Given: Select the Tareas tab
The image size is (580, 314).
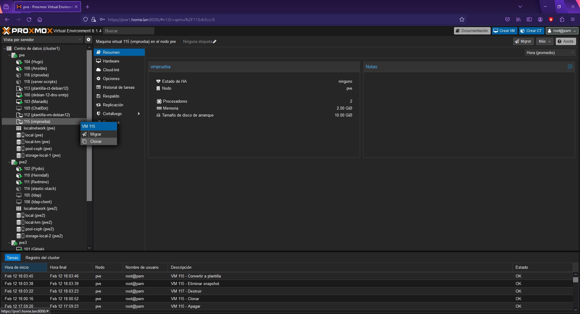Looking at the screenshot, I should click(13, 258).
